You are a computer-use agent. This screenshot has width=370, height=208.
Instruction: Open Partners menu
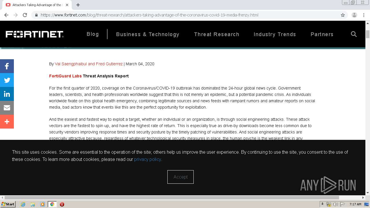click(322, 34)
